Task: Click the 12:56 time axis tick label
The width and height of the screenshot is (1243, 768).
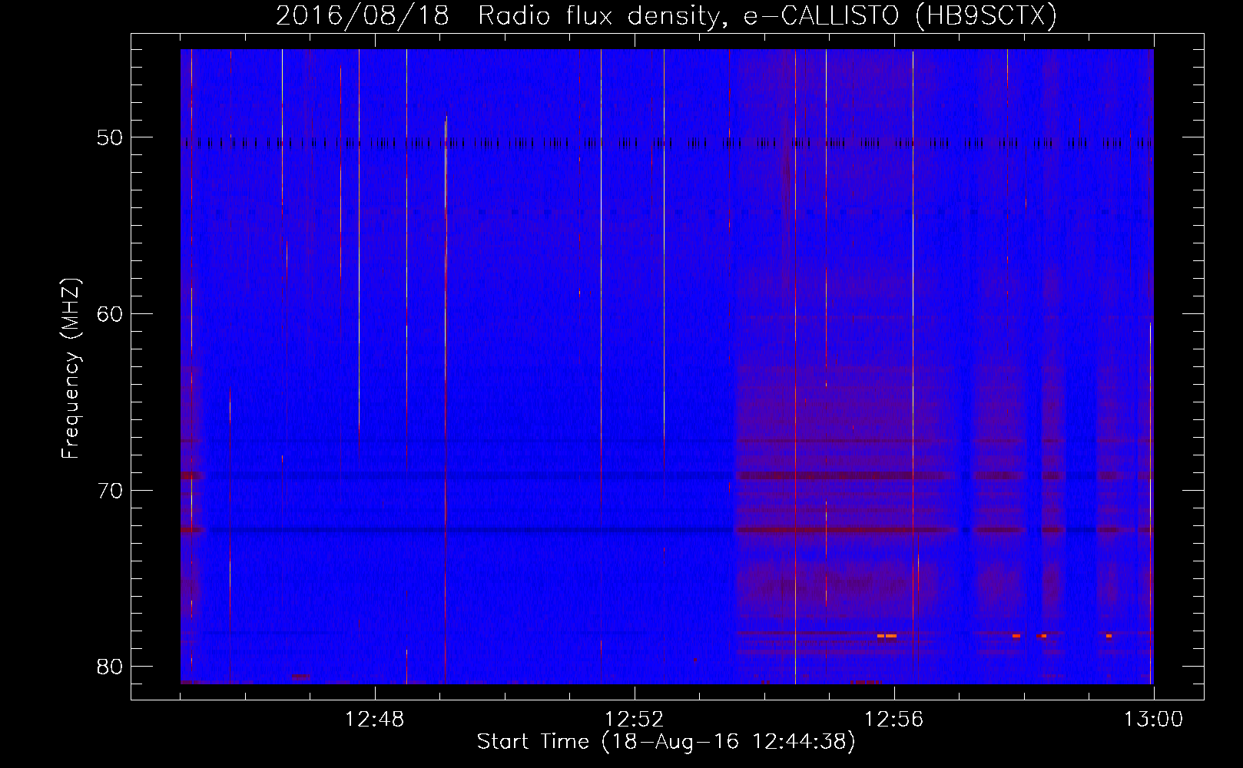Action: coord(893,720)
